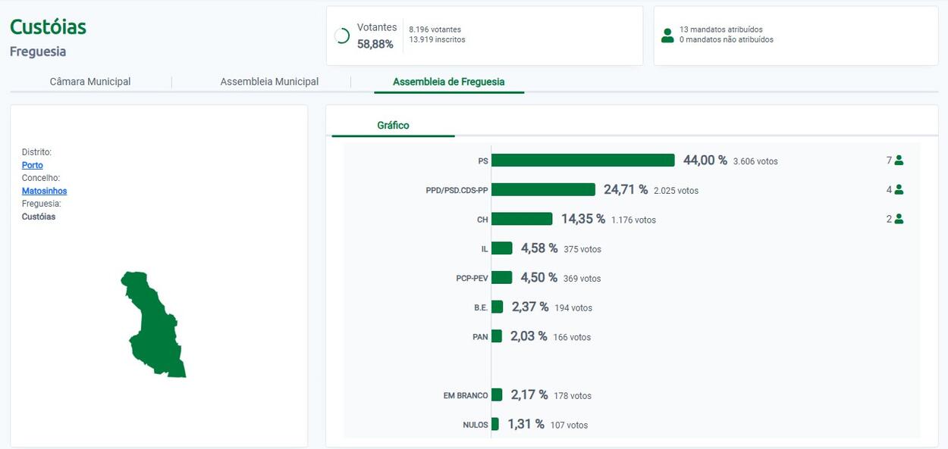Image resolution: width=948 pixels, height=449 pixels.
Task: Click the mandates person icon in header
Action: [x=667, y=35]
